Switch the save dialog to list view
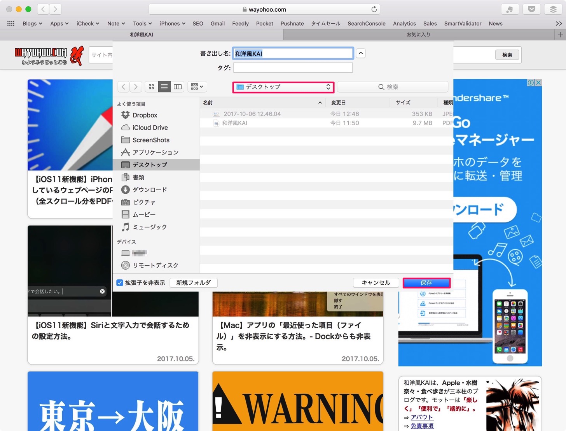Viewport: 566px width, 431px height. point(164,87)
